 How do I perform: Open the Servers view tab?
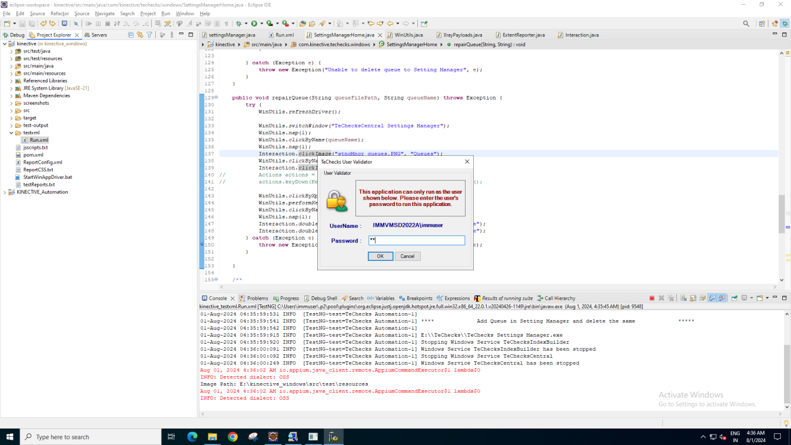click(x=95, y=35)
